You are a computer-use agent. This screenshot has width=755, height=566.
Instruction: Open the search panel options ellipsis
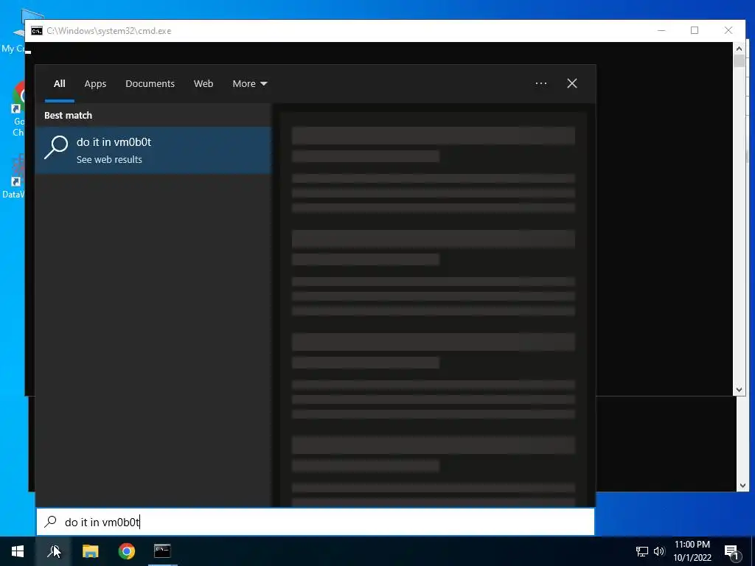[x=541, y=84]
